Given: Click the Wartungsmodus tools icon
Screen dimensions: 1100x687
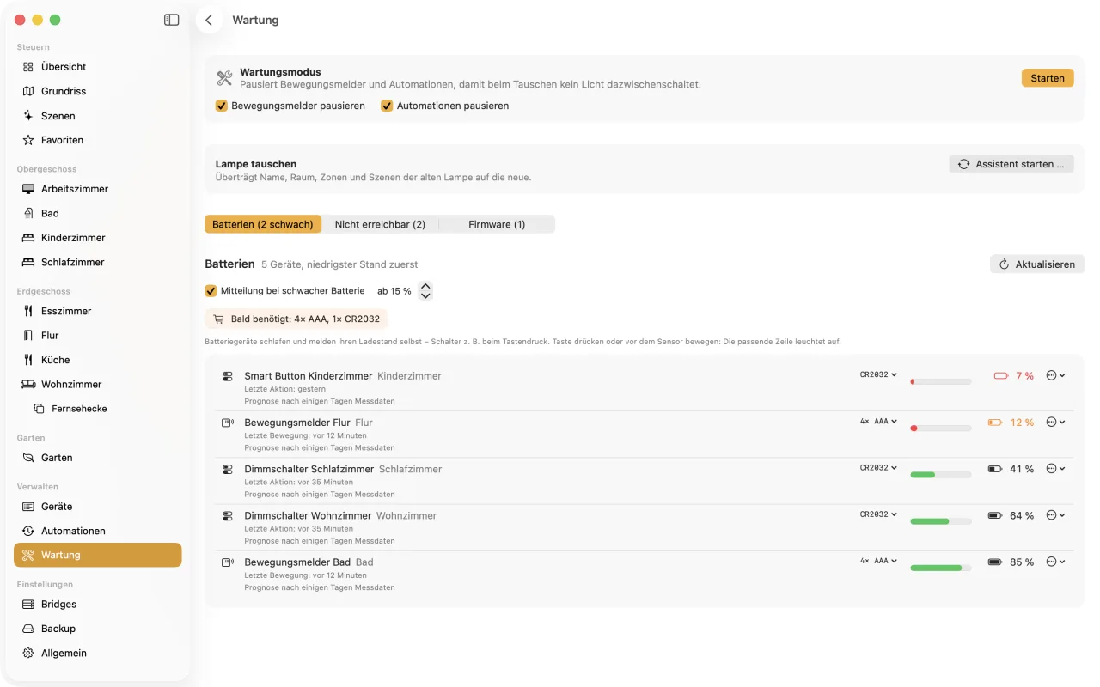Looking at the screenshot, I should [x=224, y=78].
